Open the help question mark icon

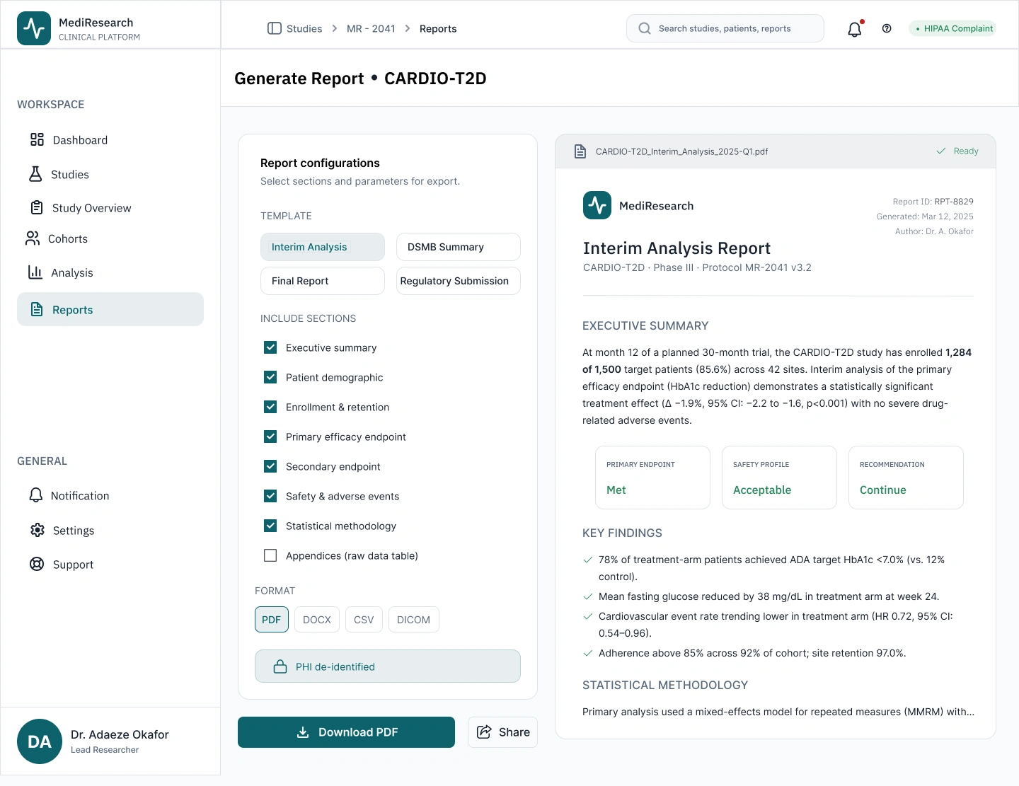(x=887, y=29)
